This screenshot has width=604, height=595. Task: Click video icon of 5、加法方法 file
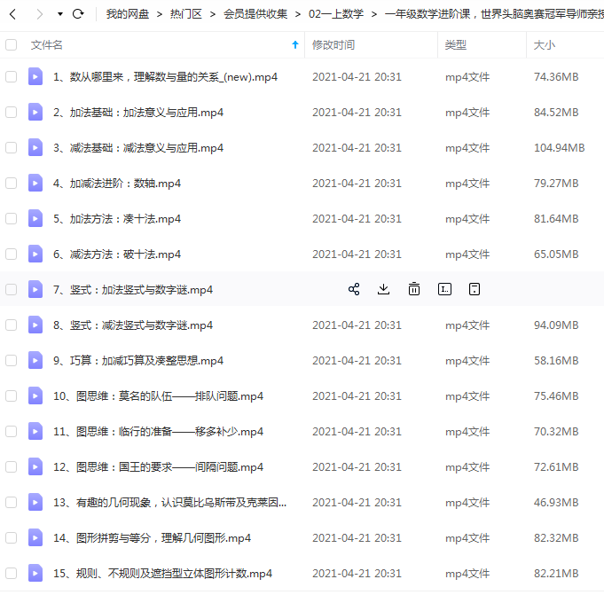coord(35,218)
